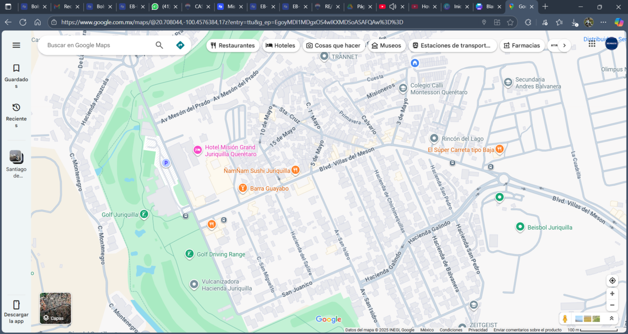Click México link in map footer
This screenshot has width=628, height=334.
click(x=427, y=330)
